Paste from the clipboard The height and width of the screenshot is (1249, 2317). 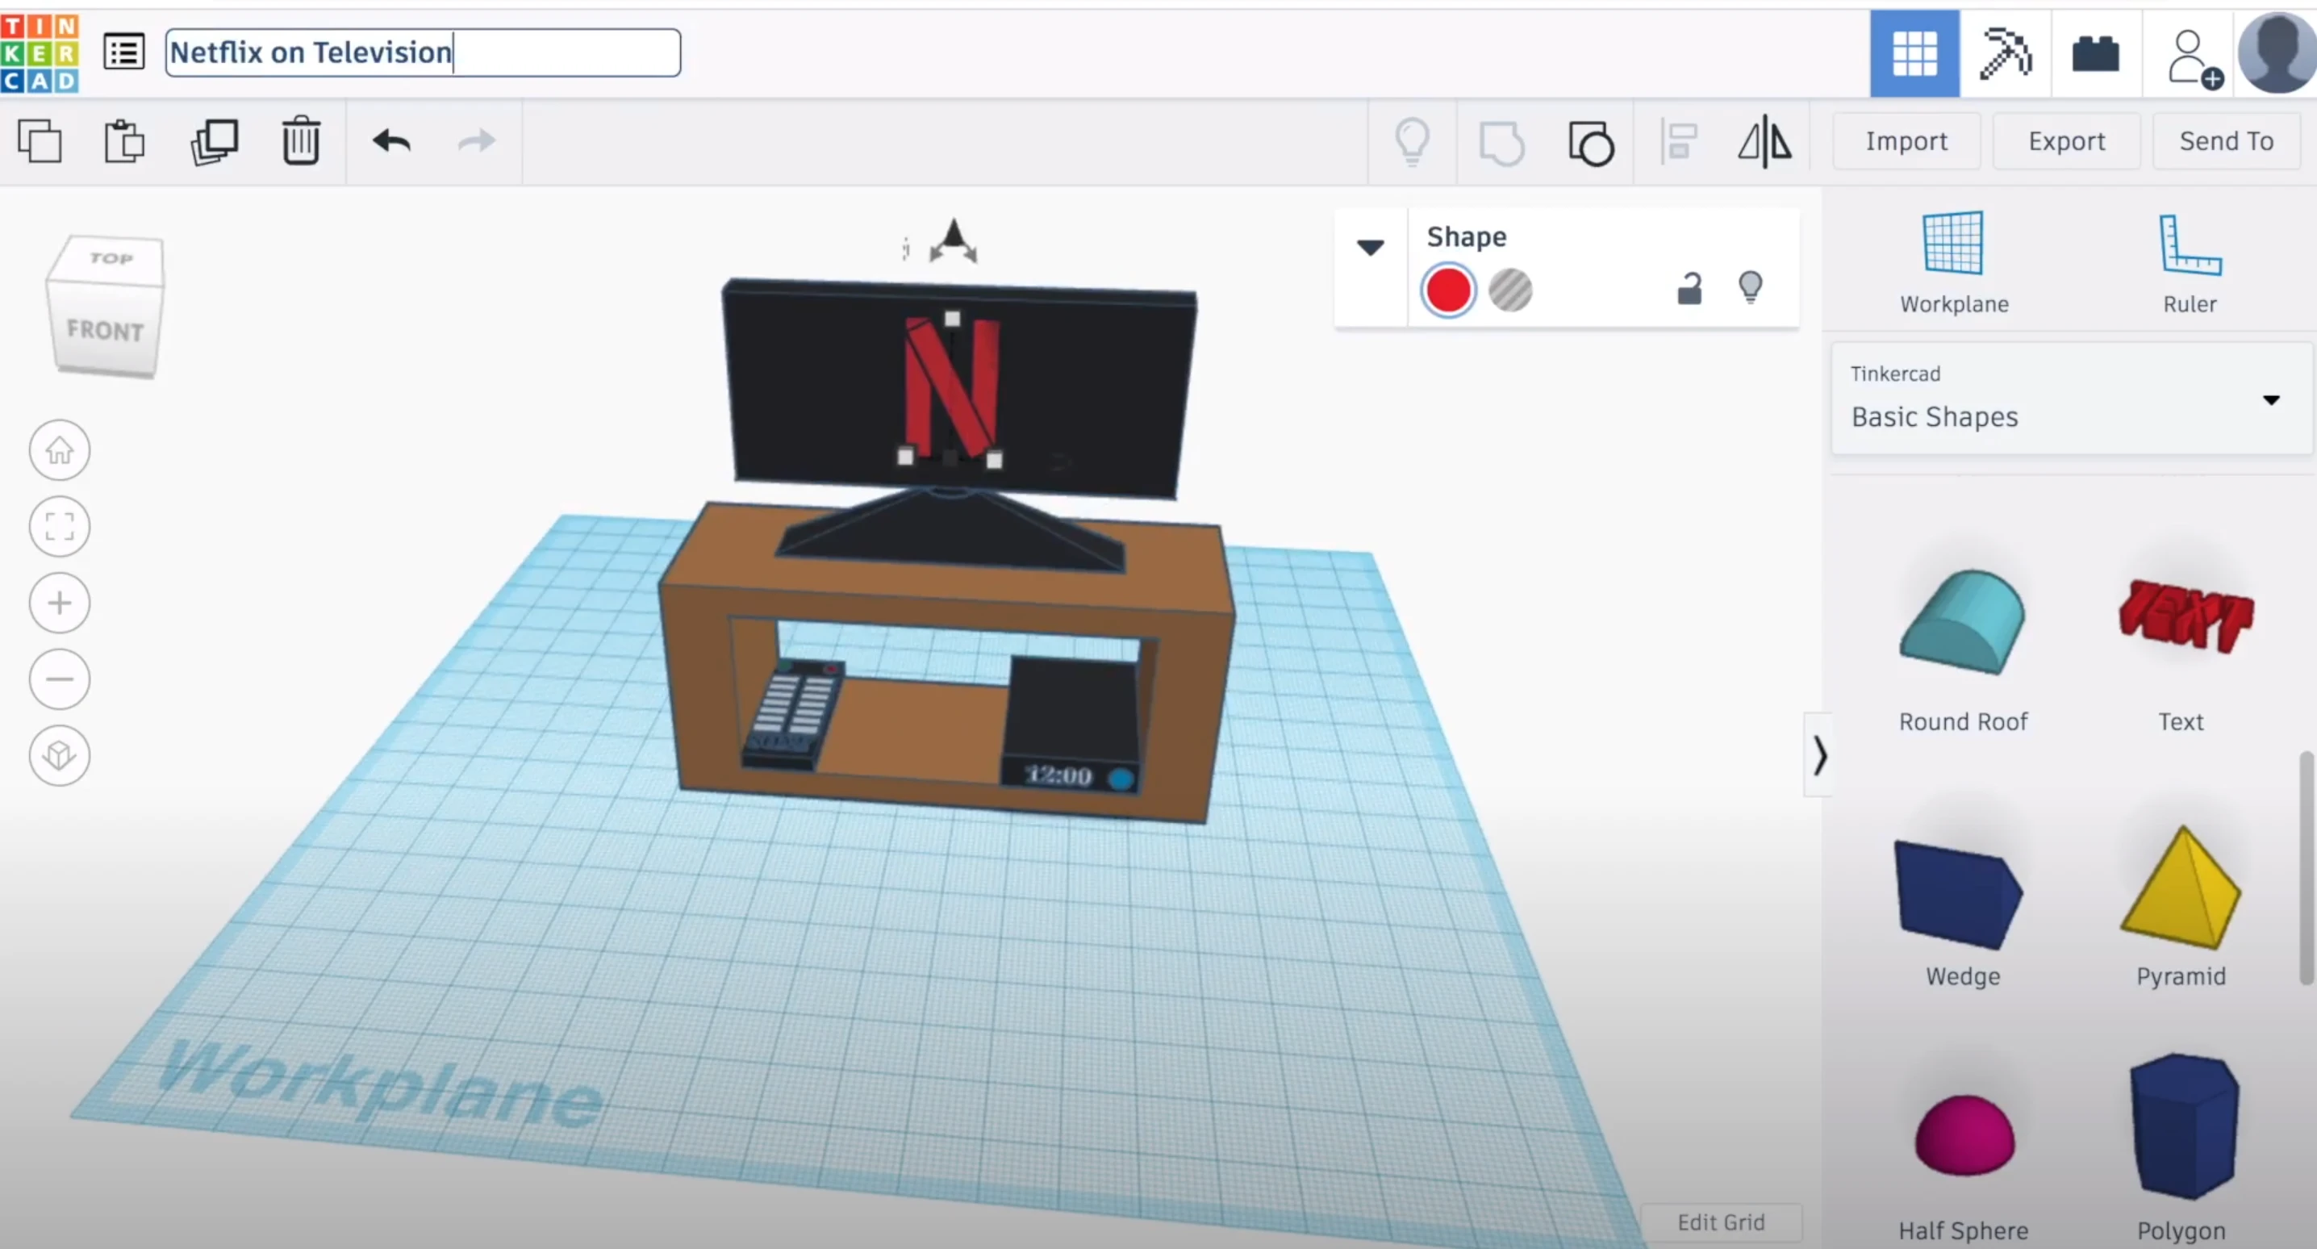pos(124,141)
